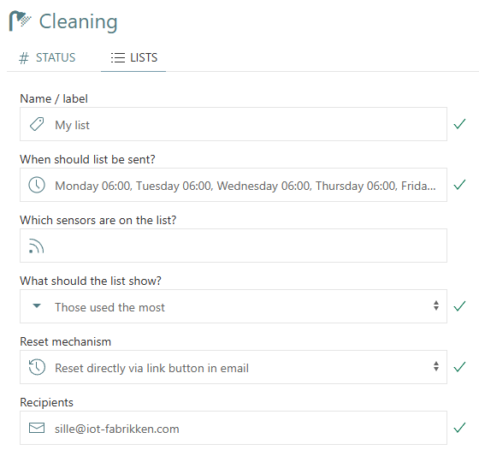Click the sensor signal icon
Viewport: 479px width, 462px height.
coord(36,246)
